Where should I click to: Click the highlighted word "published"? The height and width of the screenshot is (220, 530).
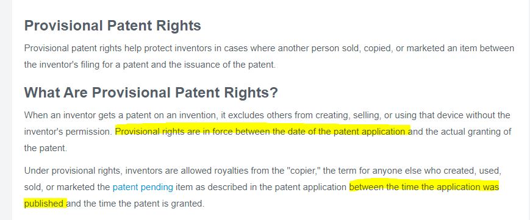click(44, 204)
